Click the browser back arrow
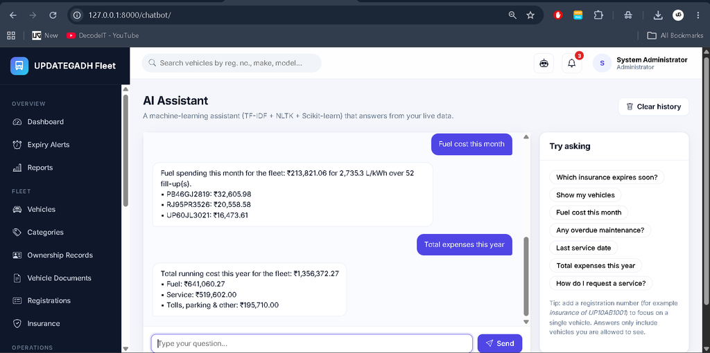710x353 pixels. click(12, 15)
